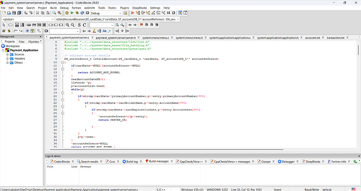The width and height of the screenshot is (361, 191).
Task: Open the <global> scope dropdown
Action: coord(52,19)
